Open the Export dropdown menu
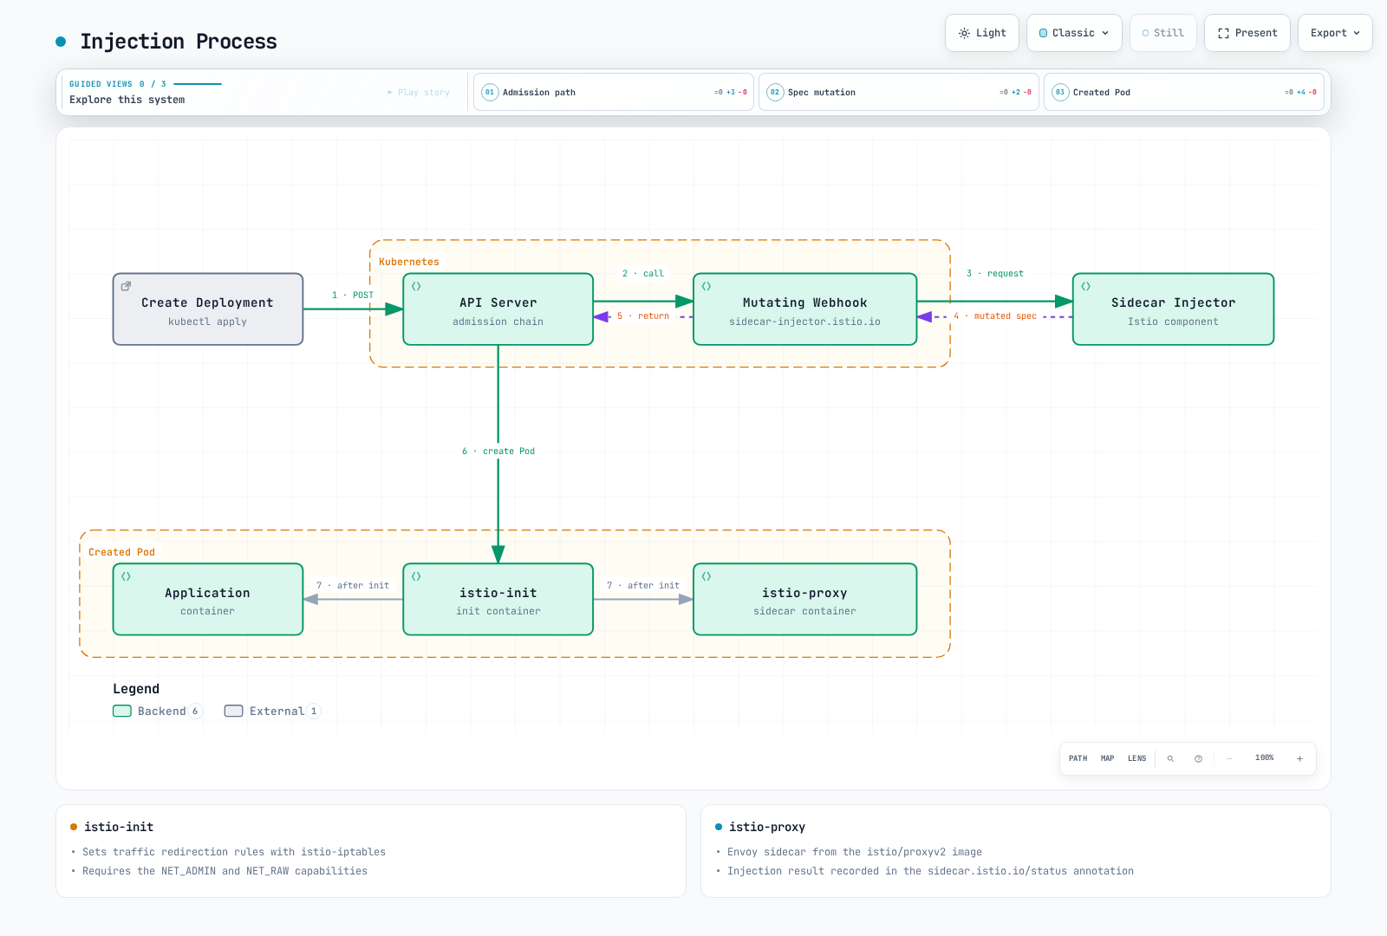 (x=1335, y=33)
